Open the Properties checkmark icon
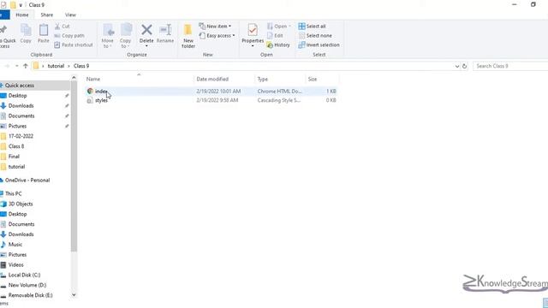The width and height of the screenshot is (548, 308). pos(253,30)
